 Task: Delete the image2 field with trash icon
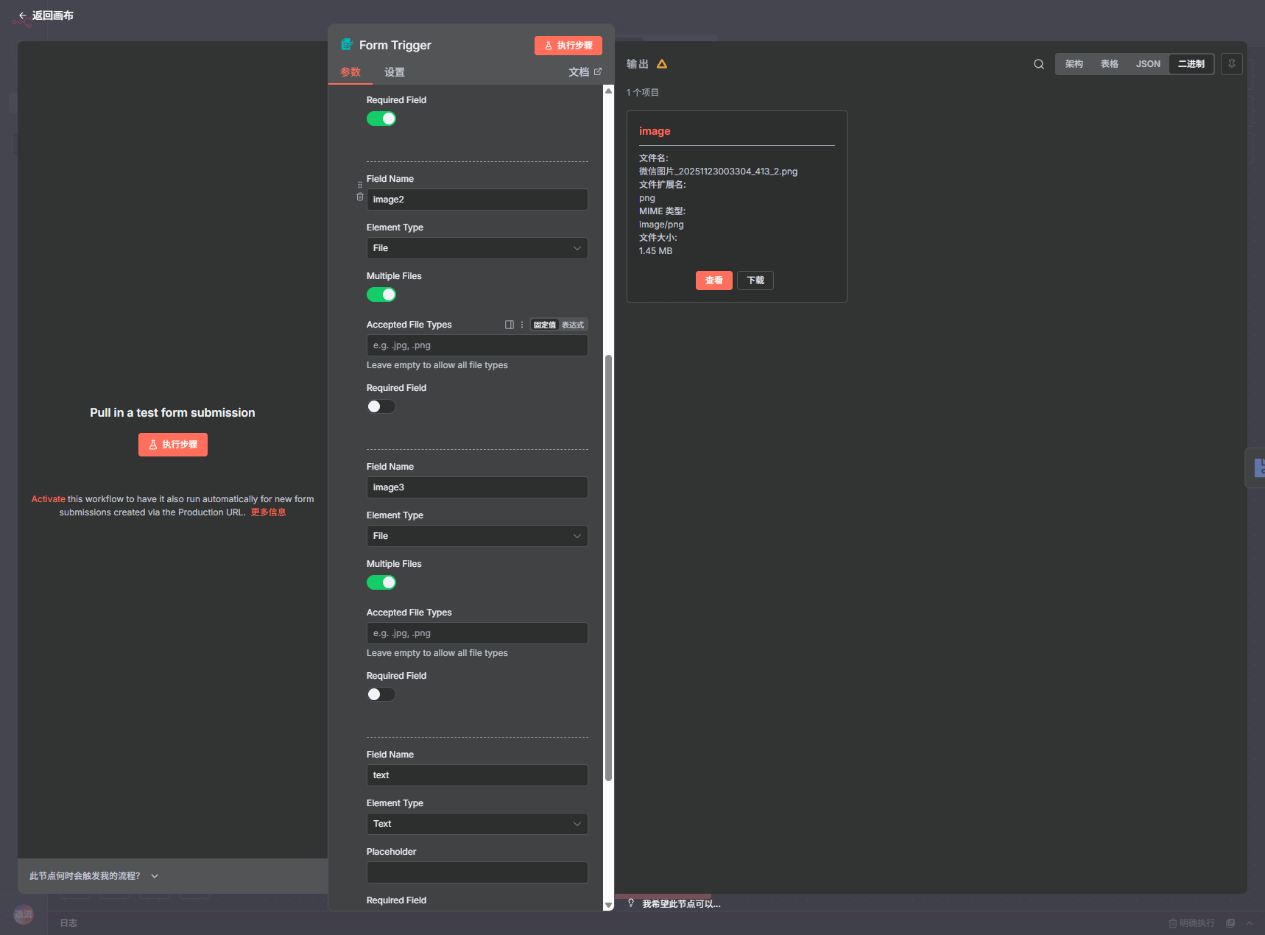[x=360, y=197]
